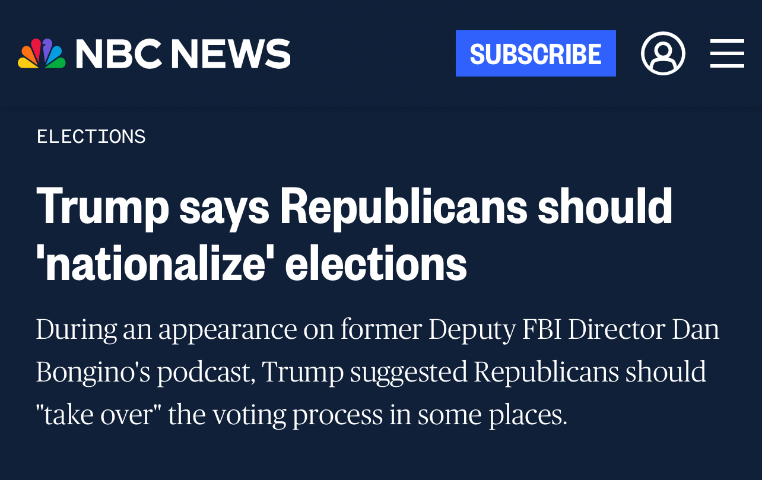This screenshot has width=762, height=480.
Task: Click 'Republicans' in the headline
Action: 404,206
